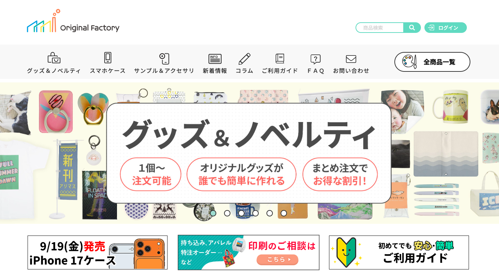Viewport: 499px width, 273px height.
Task: Open the 新着情報 INFO icon
Action: coord(215,59)
